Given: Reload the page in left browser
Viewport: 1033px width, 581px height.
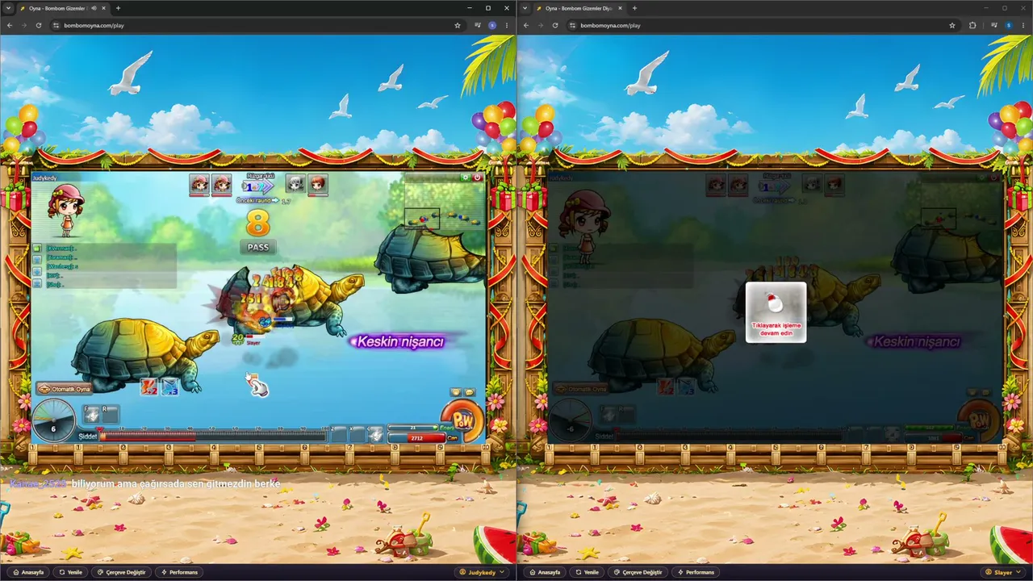Looking at the screenshot, I should [x=39, y=25].
